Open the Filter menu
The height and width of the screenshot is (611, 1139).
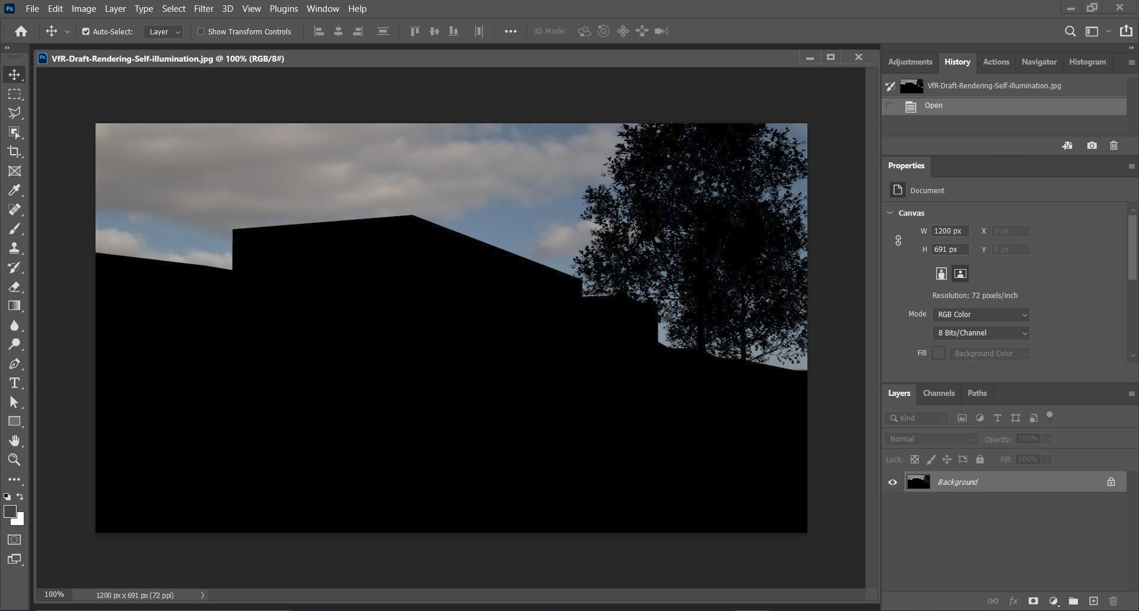203,8
